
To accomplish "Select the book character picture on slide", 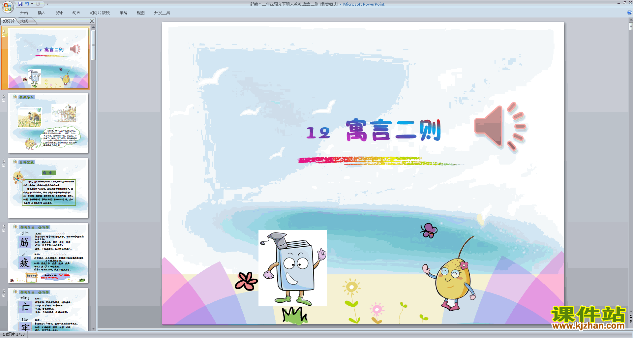I will [x=292, y=268].
